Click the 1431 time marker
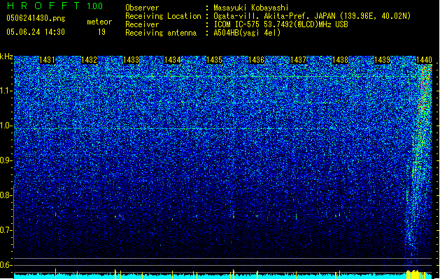Image resolution: width=440 pixels, height=279 pixels. pos(47,60)
